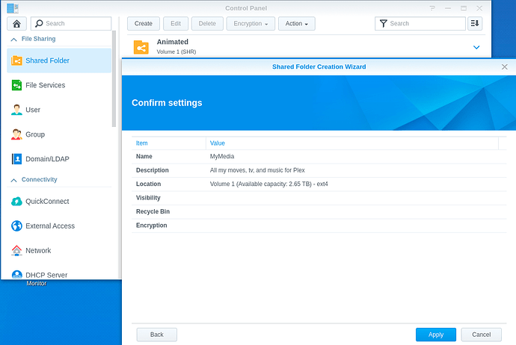The width and height of the screenshot is (516, 345).
Task: Click magnifier icon in sidebar search
Action: click(x=39, y=24)
